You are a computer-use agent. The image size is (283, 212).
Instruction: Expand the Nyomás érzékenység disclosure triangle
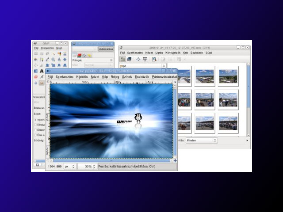(35, 119)
